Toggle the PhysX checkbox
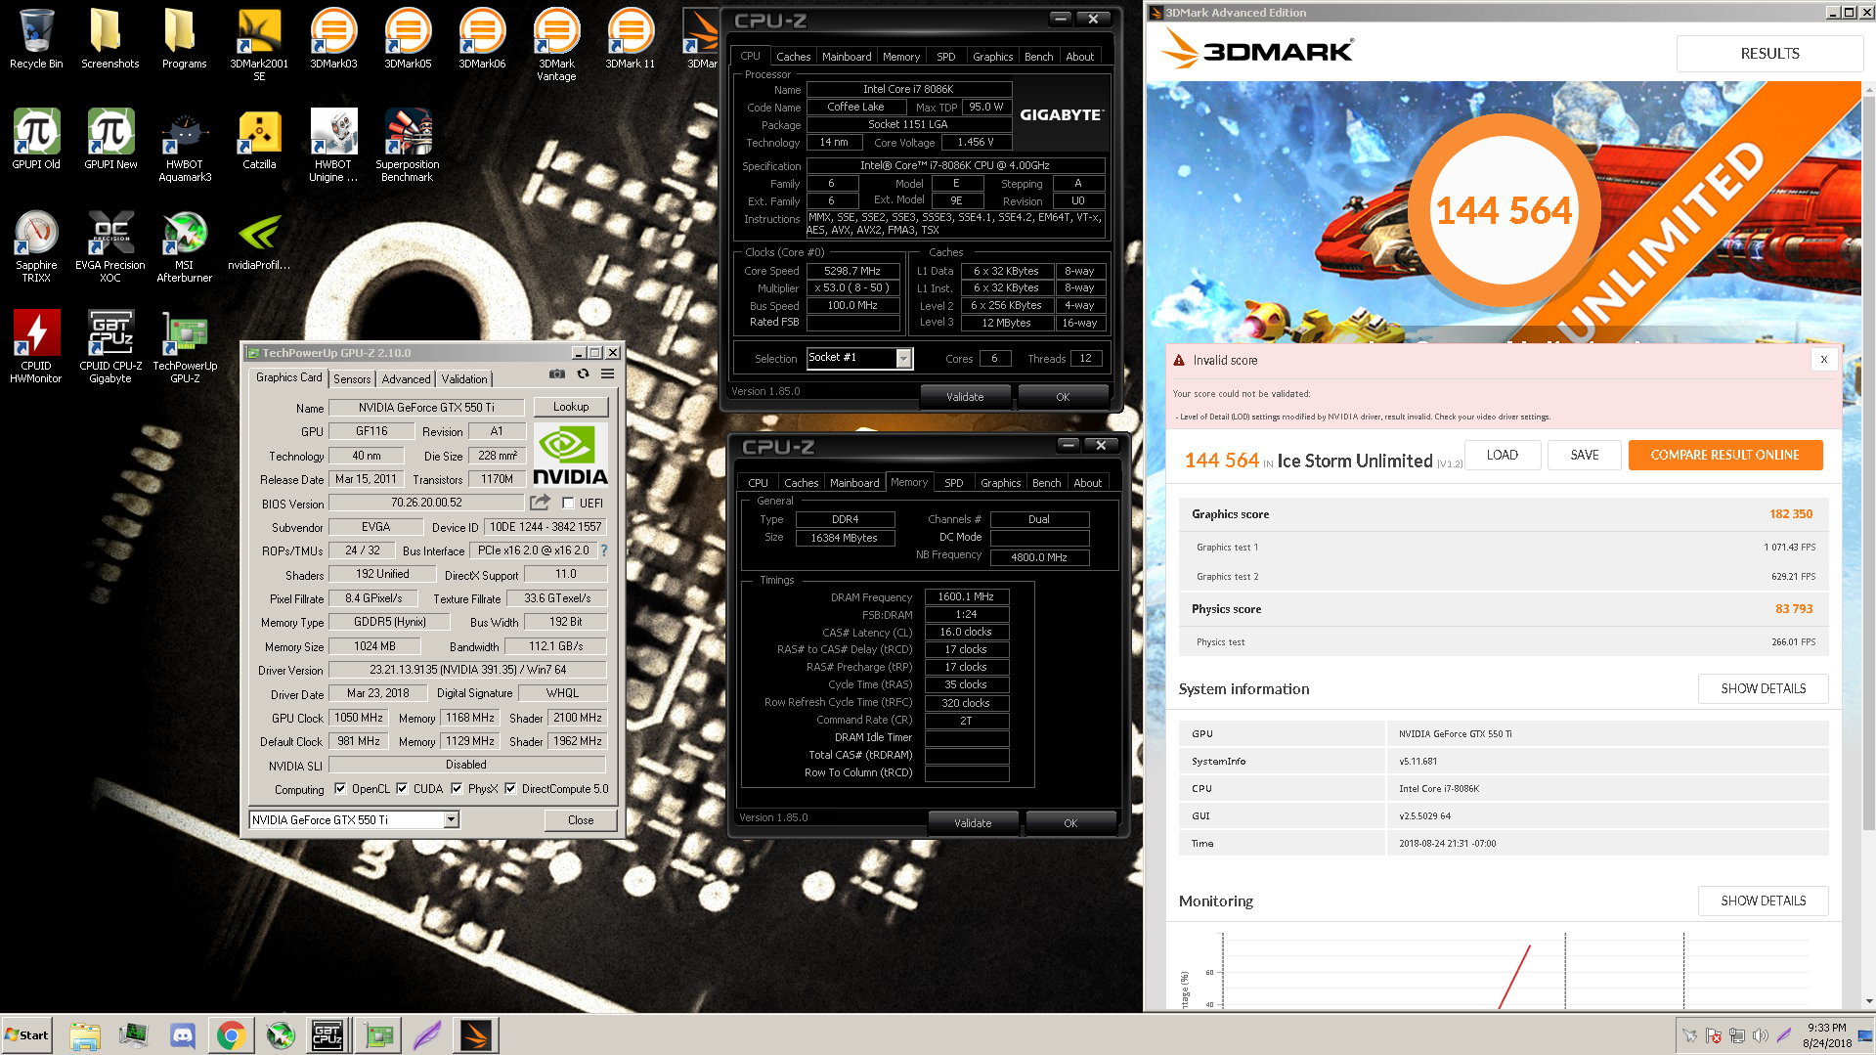This screenshot has width=1876, height=1055. tap(457, 789)
